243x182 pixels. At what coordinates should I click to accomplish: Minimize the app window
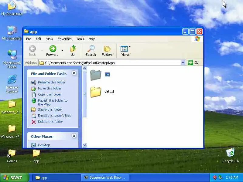(x=185, y=32)
